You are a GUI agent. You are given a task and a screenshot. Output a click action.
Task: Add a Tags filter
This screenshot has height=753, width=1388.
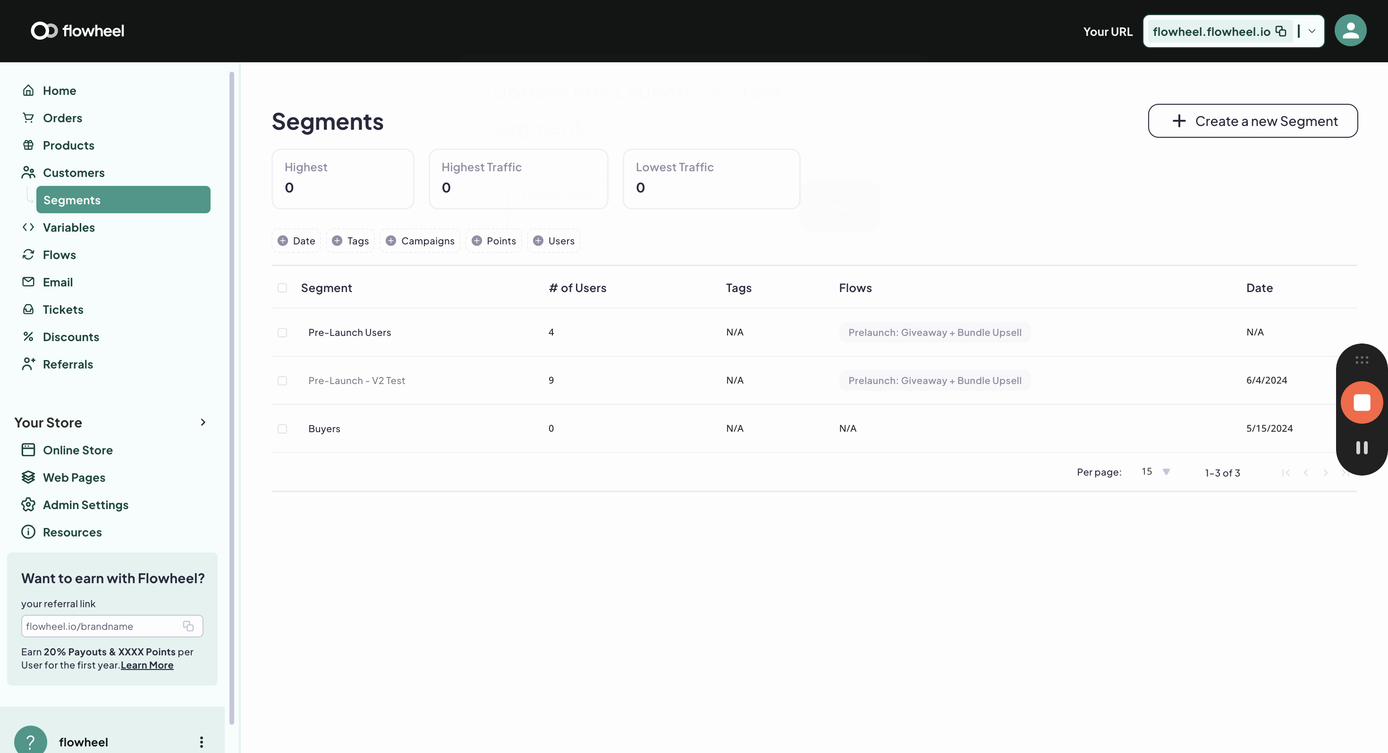click(x=350, y=241)
